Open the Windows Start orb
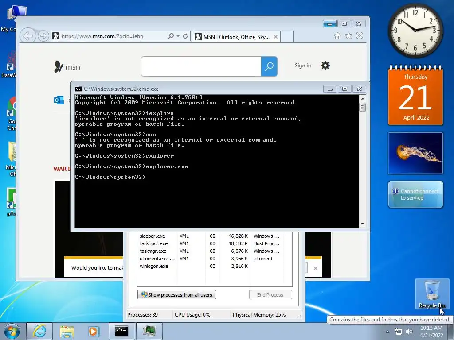Viewport: 454px width, 340px height. point(12,331)
